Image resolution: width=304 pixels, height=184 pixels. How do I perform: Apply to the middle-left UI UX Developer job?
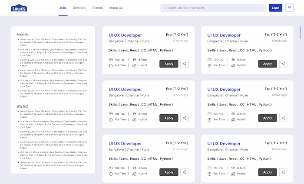tap(169, 118)
